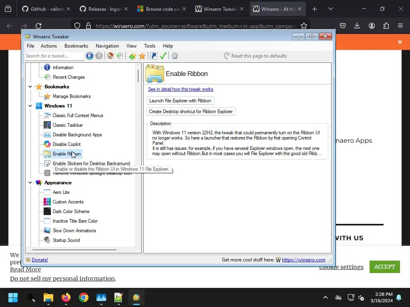The height and width of the screenshot is (307, 410).
Task: Select Inactive Title Bars Color
Action: (75, 221)
